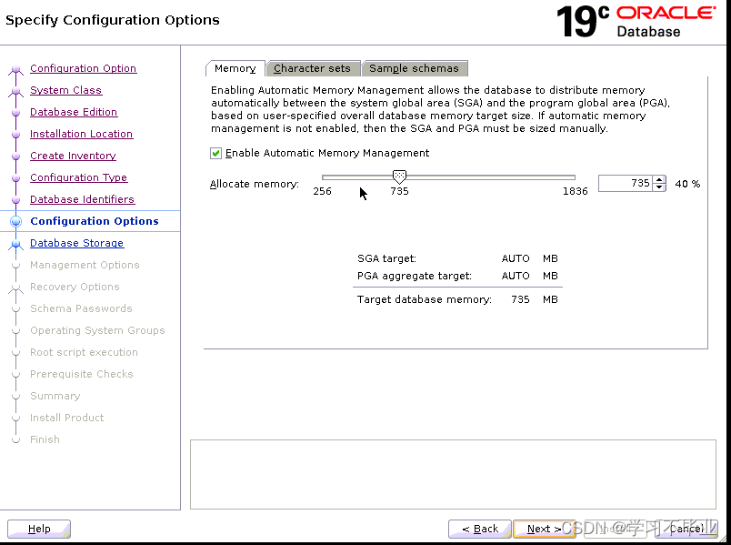Click the blue node marker beside Configuration Options
731x545 pixels.
coord(16,220)
